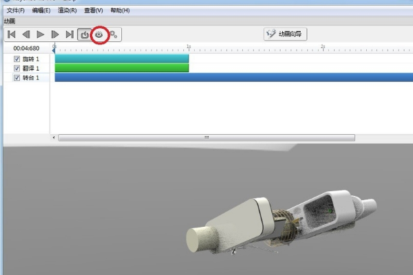Click the timeline horizontal scrollbar thumb
413x275 pixels.
tap(205, 137)
